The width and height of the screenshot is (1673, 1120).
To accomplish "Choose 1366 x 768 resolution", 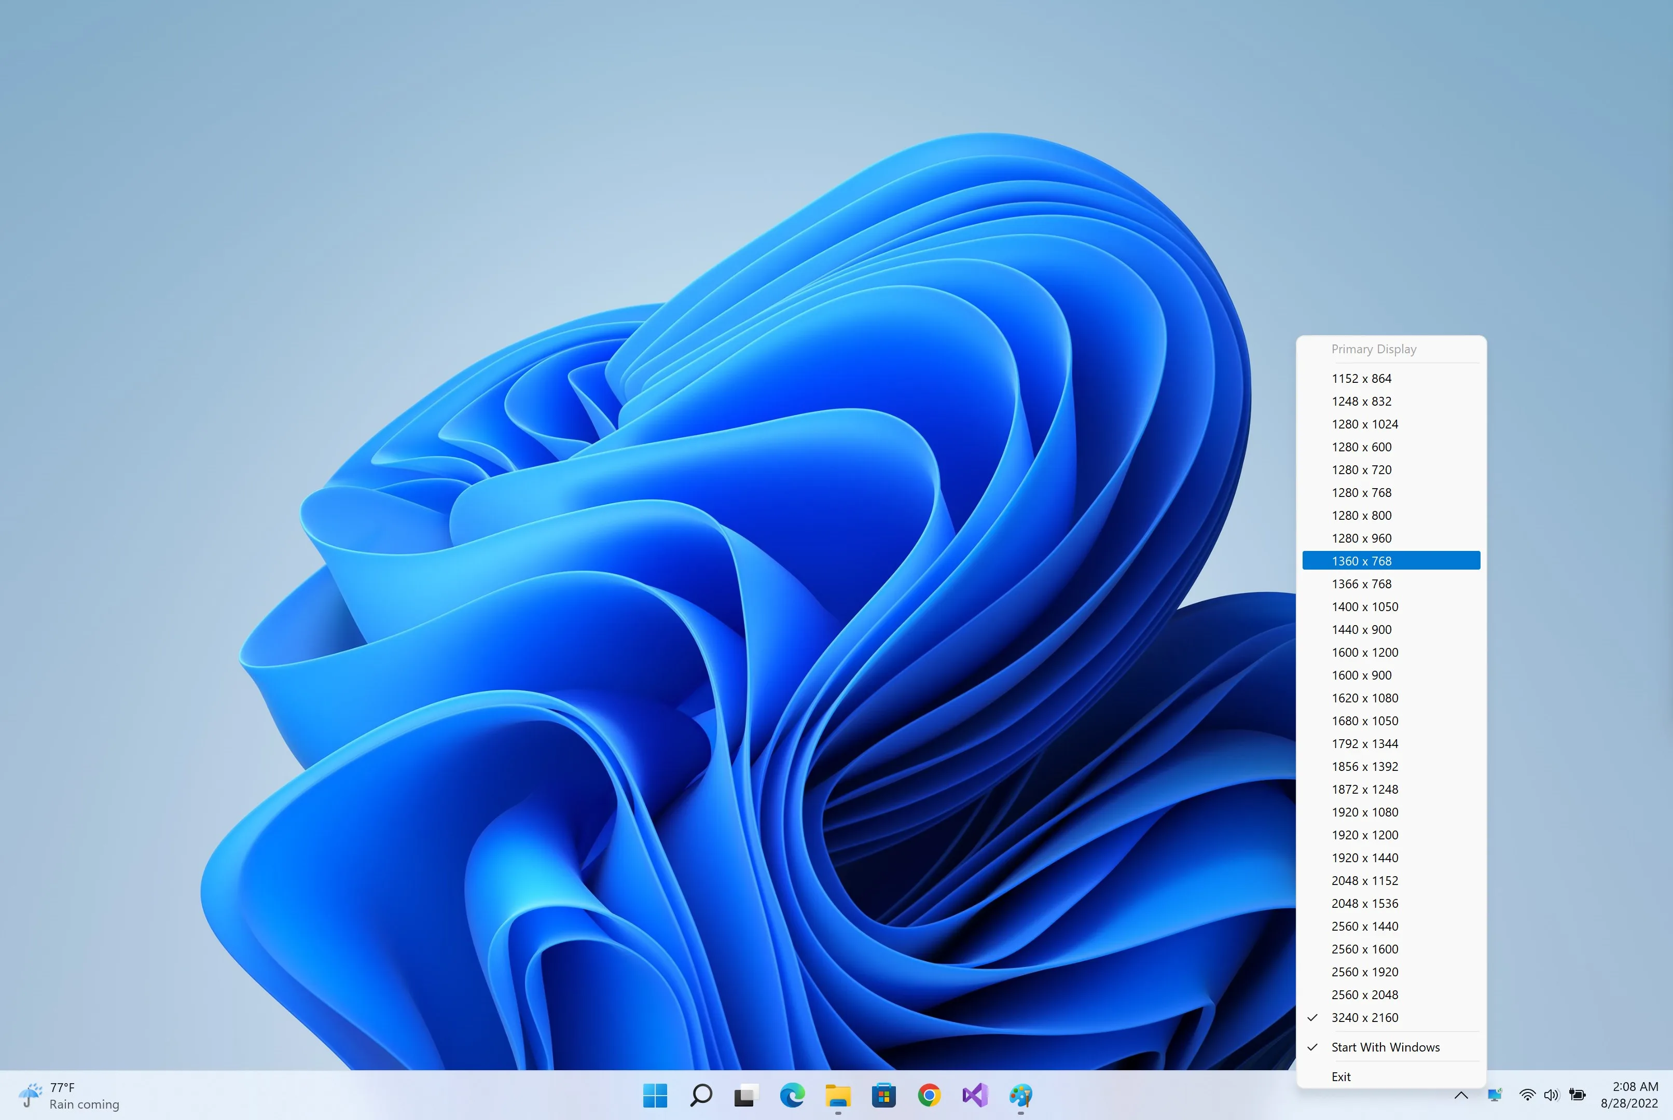I will 1391,584.
